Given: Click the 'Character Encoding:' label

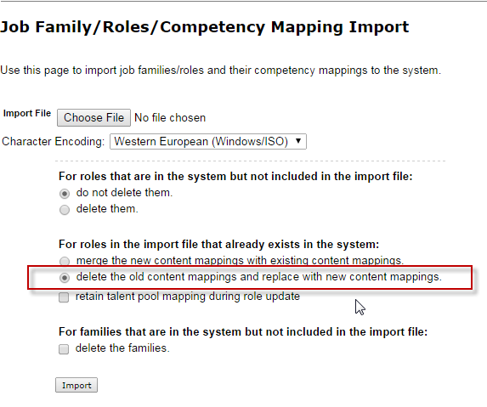Looking at the screenshot, I should [x=53, y=142].
